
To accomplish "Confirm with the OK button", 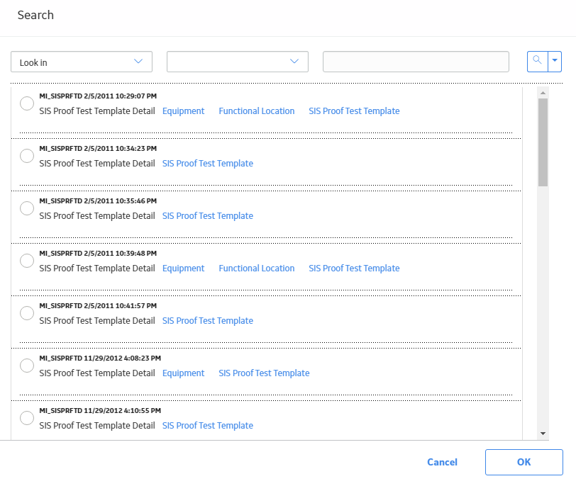I will click(x=524, y=462).
